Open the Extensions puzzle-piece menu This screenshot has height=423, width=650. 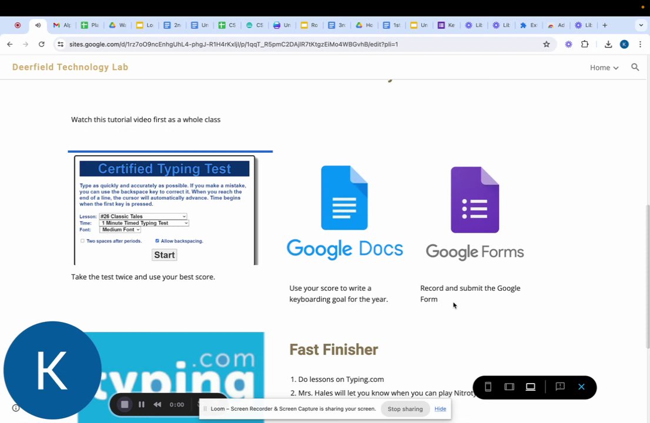(x=585, y=44)
